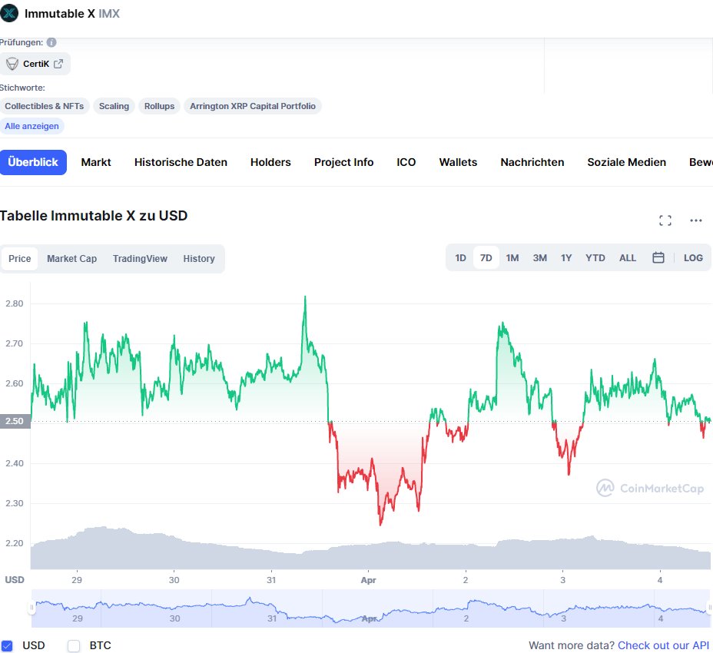This screenshot has width=713, height=653.
Task: Switch to the Überblick tab
Action: pos(33,162)
